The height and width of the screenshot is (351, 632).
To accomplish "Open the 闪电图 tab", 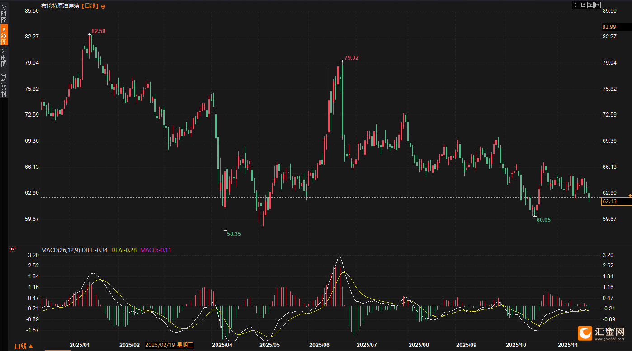I will click(4, 58).
